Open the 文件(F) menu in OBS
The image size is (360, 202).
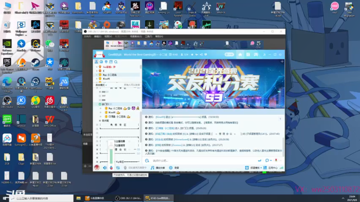coord(87,36)
